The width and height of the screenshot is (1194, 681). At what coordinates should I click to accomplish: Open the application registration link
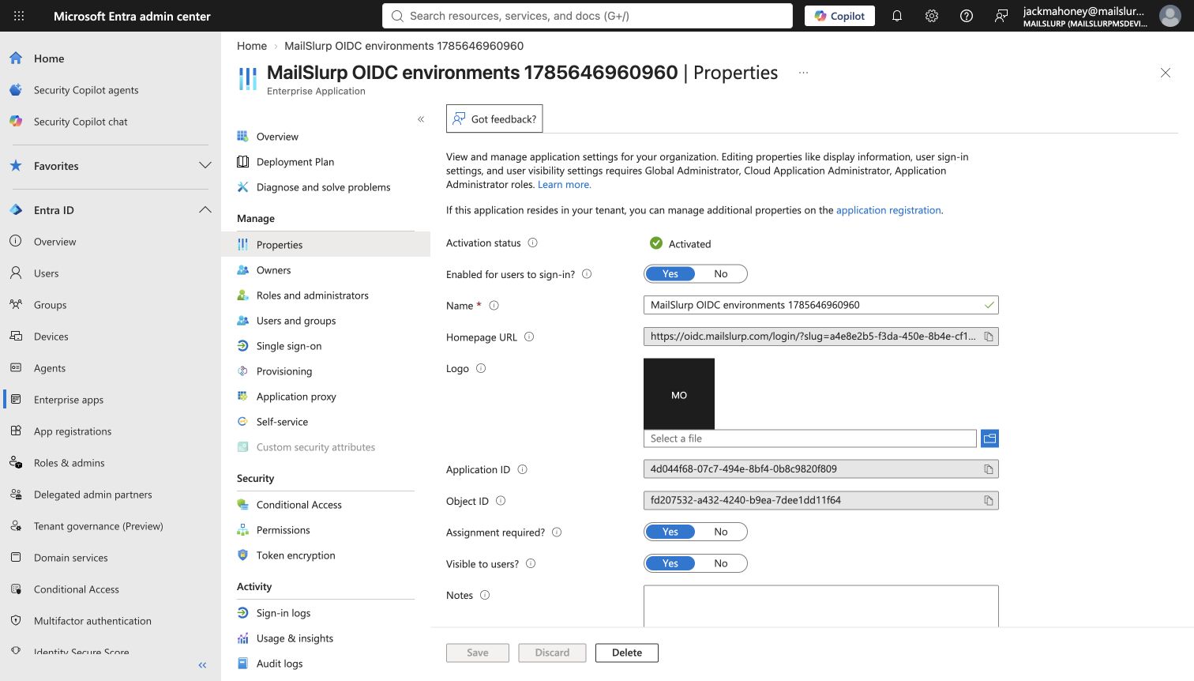pyautogui.click(x=888, y=210)
